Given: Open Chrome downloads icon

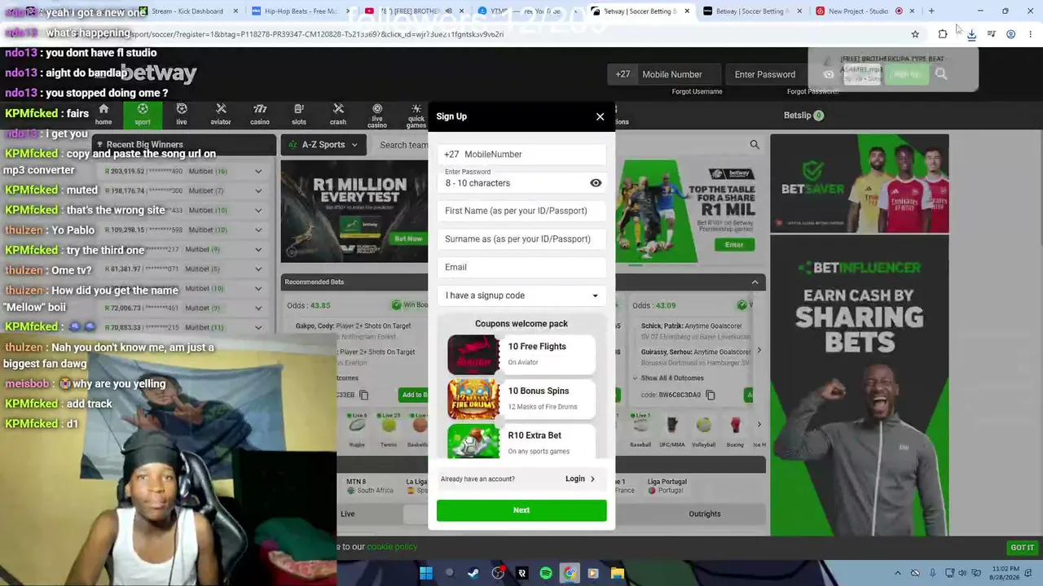Looking at the screenshot, I should 971,34.
